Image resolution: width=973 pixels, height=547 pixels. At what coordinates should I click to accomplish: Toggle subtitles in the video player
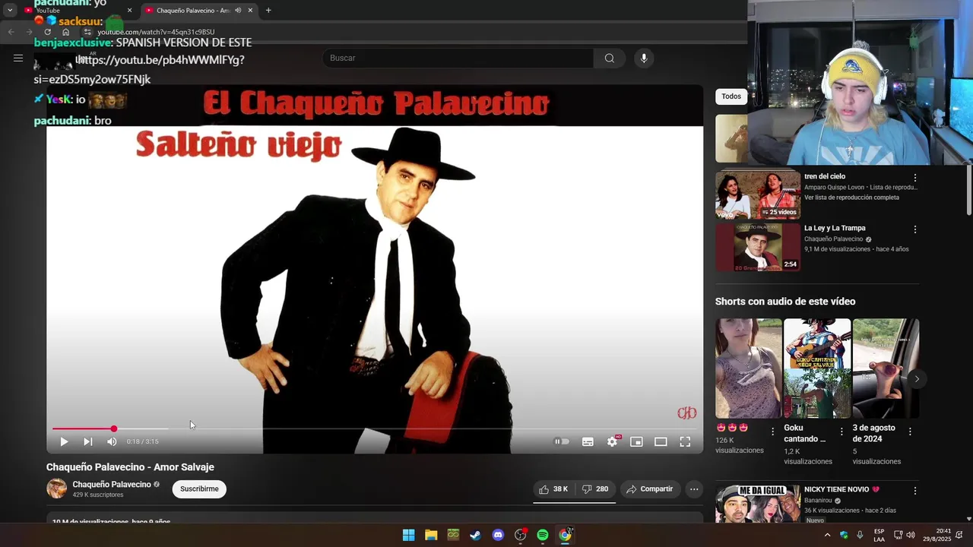point(588,441)
